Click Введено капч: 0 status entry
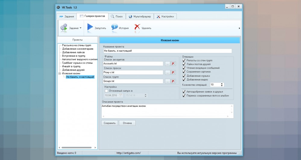Image resolution: width=301 pixels, height=160 pixels. coord(67,153)
